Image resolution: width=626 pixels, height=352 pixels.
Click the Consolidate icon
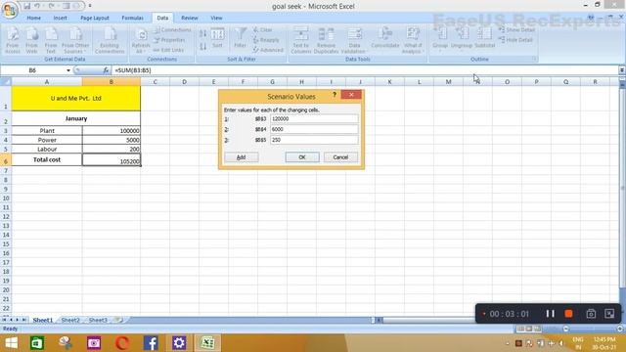click(384, 38)
